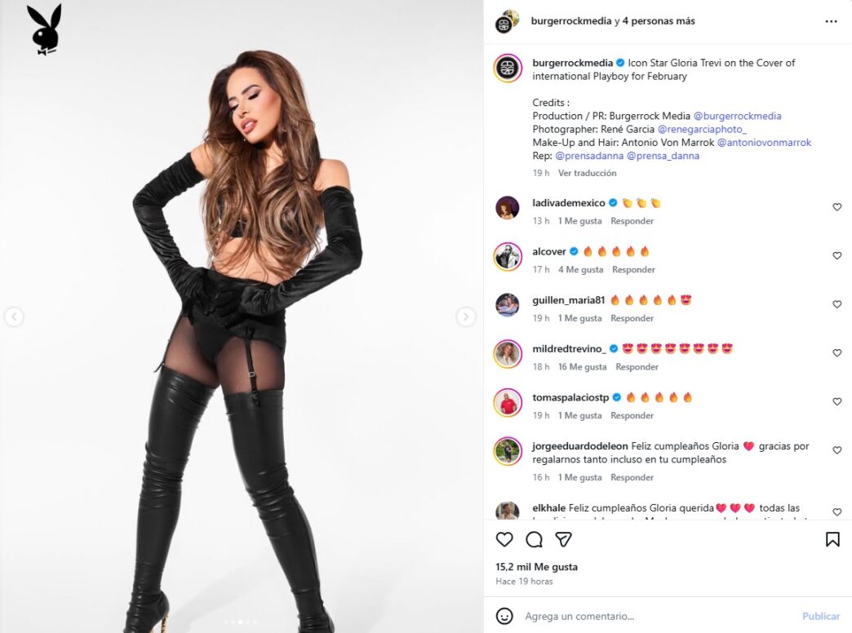Image resolution: width=852 pixels, height=633 pixels.
Task: Open alcover's profile picture
Action: click(x=508, y=256)
